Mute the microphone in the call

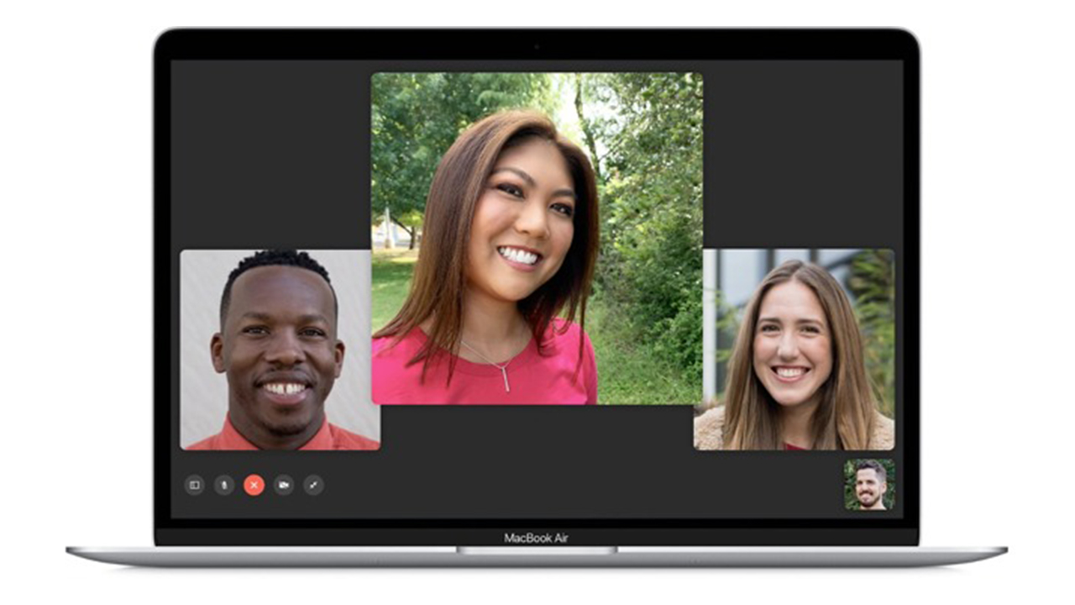[x=224, y=485]
